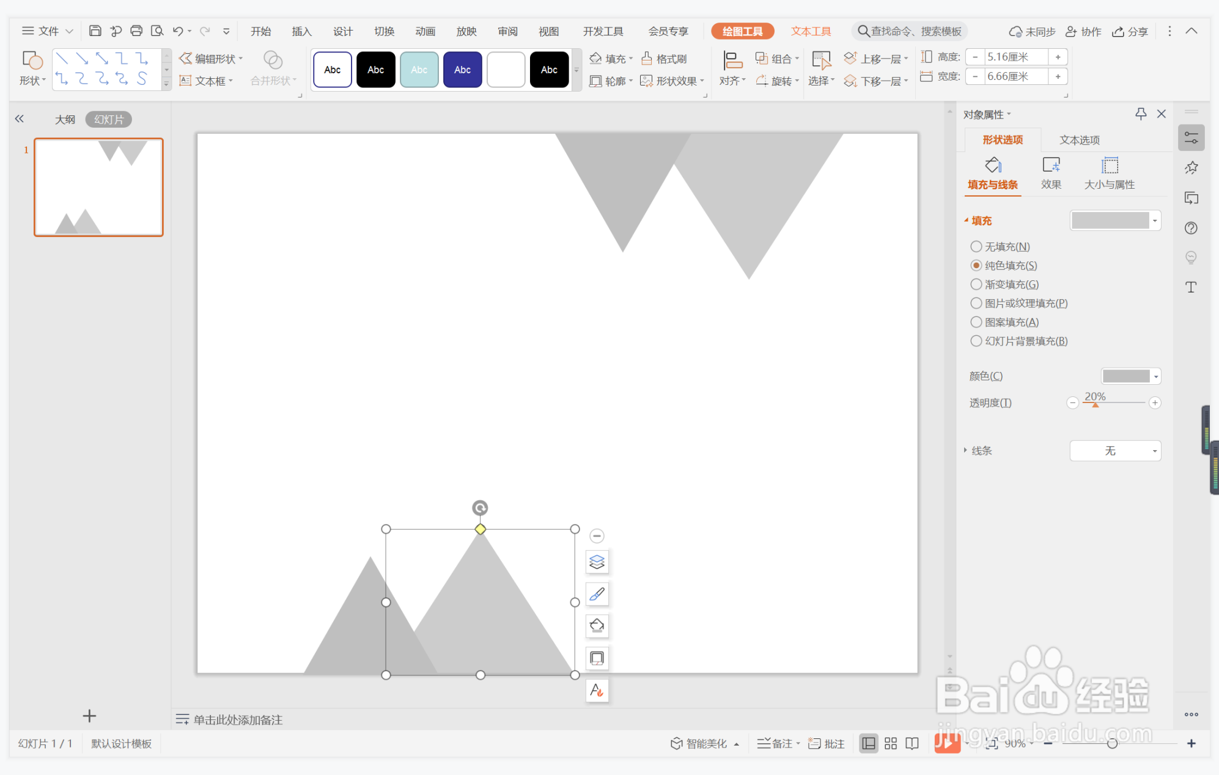Apply the light teal Abc shape style
The width and height of the screenshot is (1219, 775).
419,70
